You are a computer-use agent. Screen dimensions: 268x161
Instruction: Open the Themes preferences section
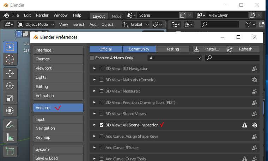click(x=58, y=59)
